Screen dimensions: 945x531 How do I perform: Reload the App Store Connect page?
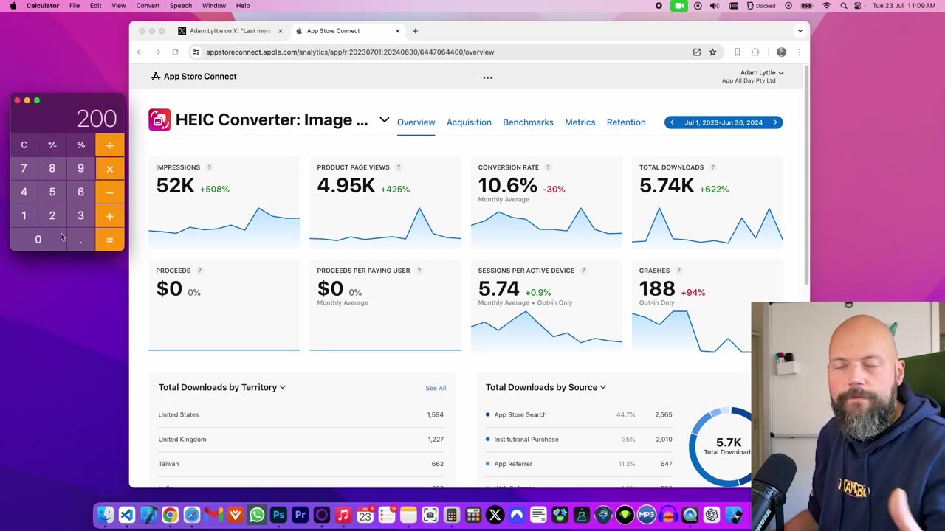pyautogui.click(x=175, y=52)
